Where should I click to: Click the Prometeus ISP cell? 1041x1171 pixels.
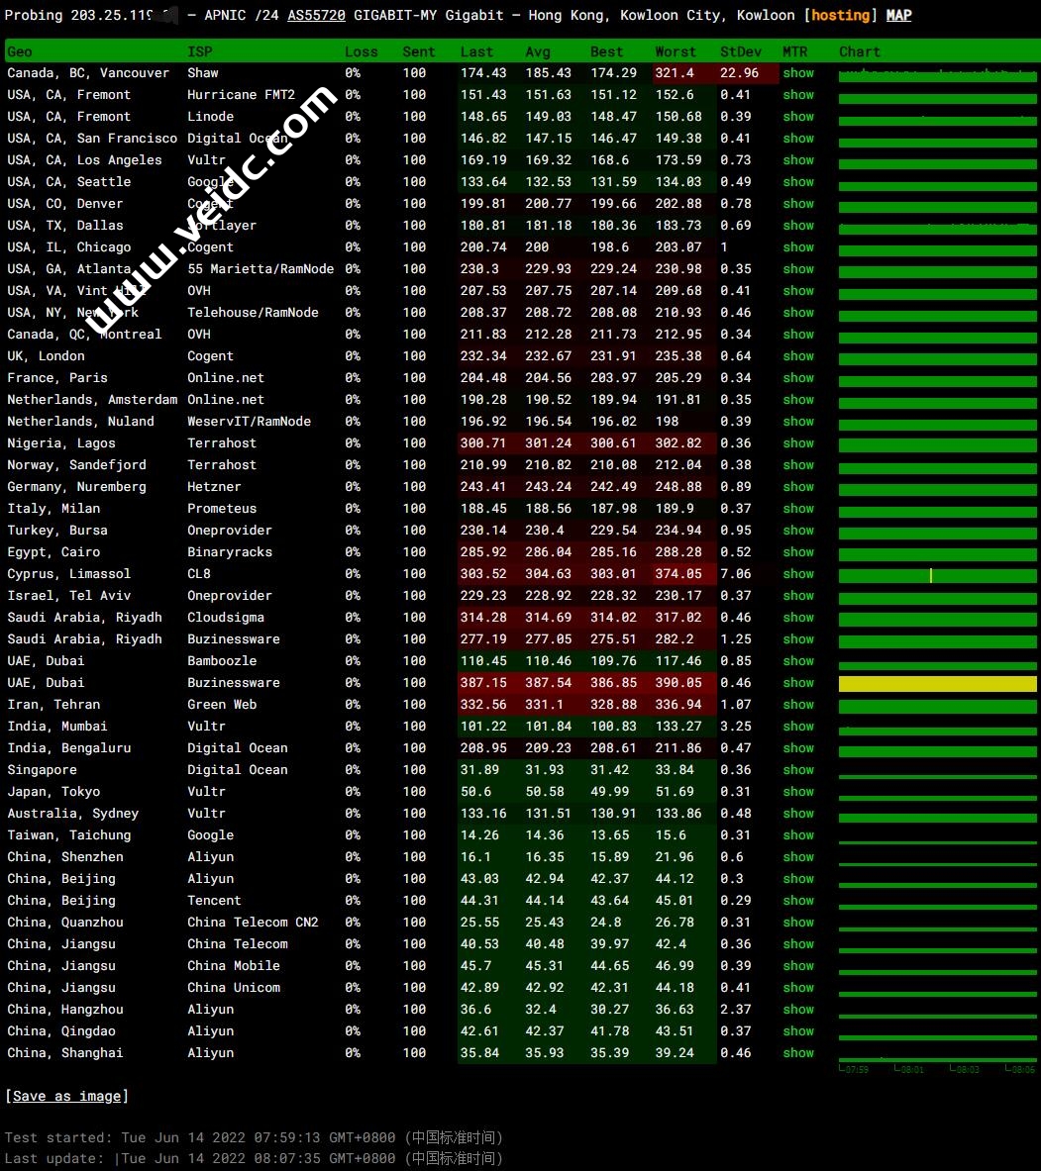point(222,509)
